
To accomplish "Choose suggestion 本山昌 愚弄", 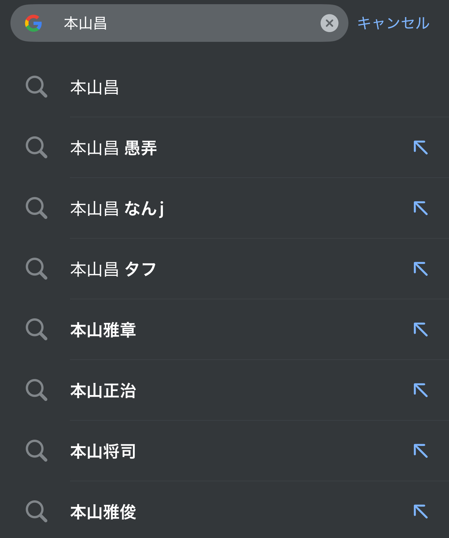I will pos(113,148).
